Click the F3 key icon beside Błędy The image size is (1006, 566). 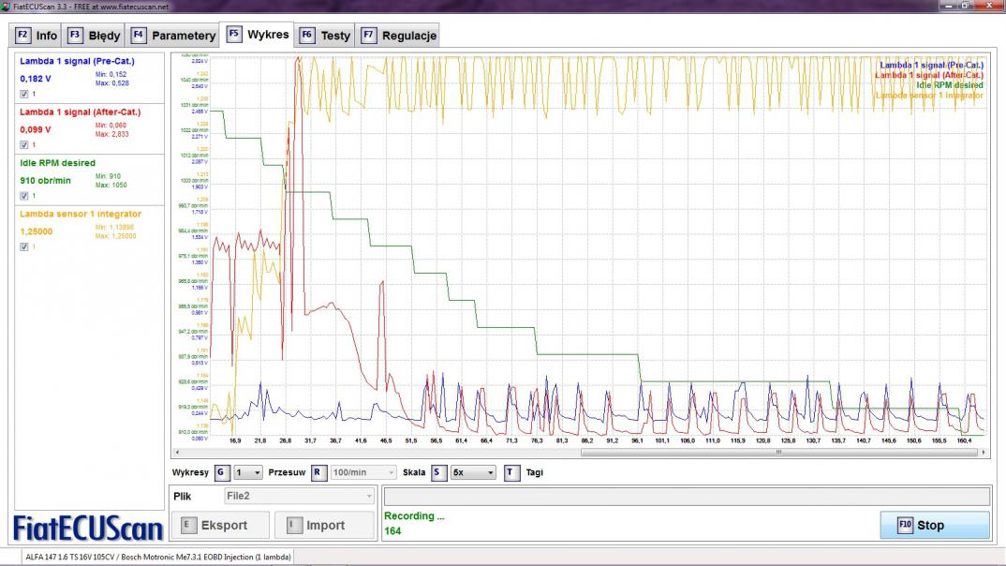point(75,36)
